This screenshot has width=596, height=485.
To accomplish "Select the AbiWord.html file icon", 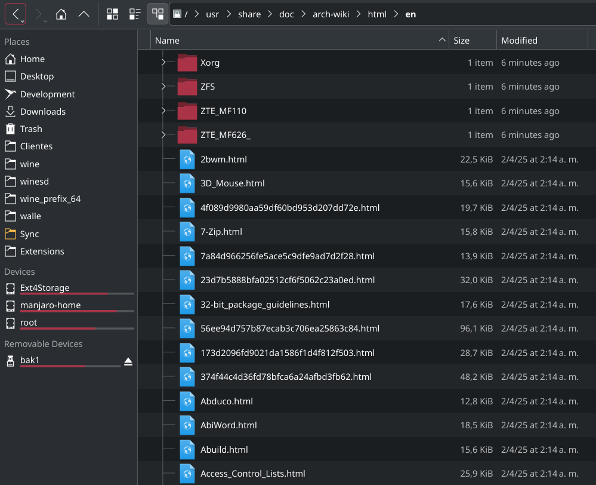I will 187,425.
